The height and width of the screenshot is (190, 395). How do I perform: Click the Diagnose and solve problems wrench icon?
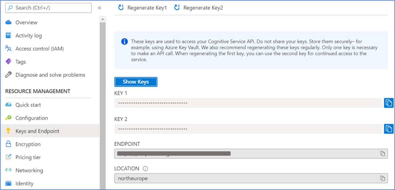click(9, 75)
